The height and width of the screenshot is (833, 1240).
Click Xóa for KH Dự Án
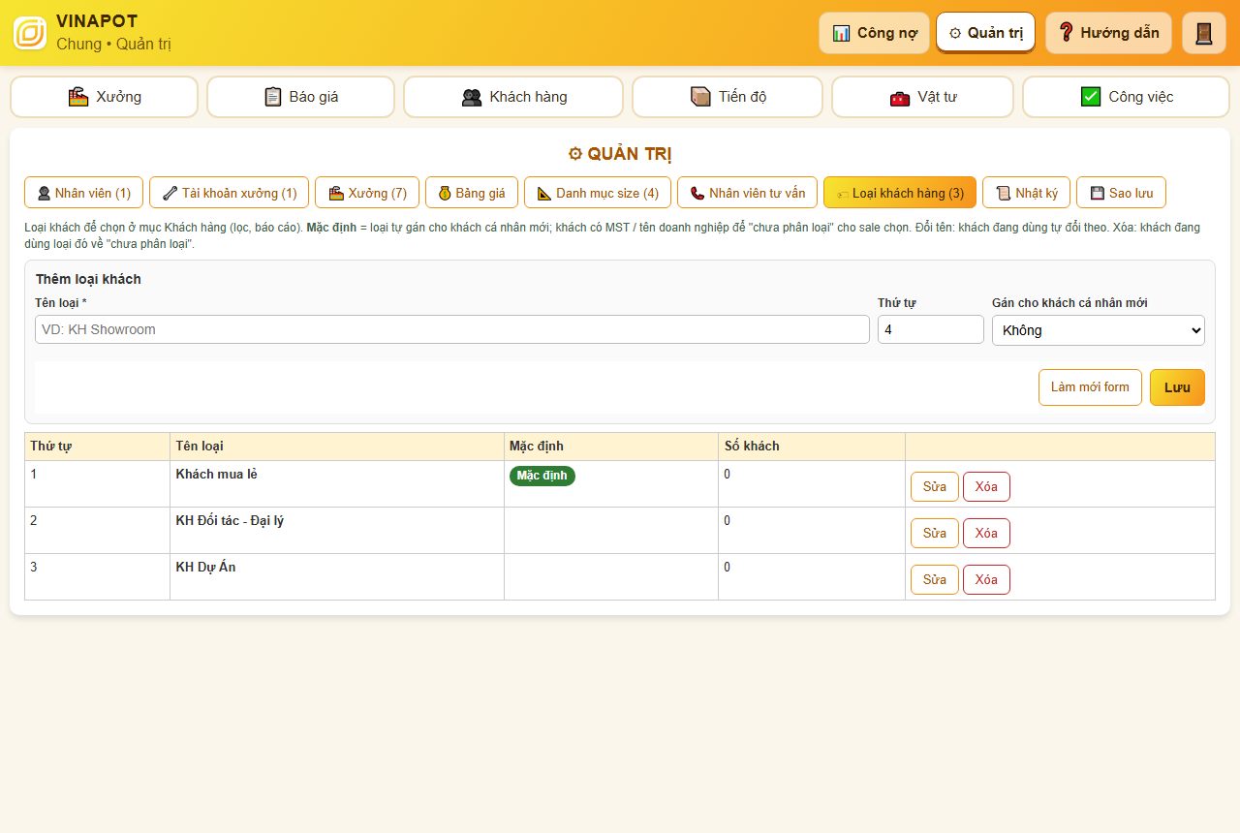pos(986,579)
